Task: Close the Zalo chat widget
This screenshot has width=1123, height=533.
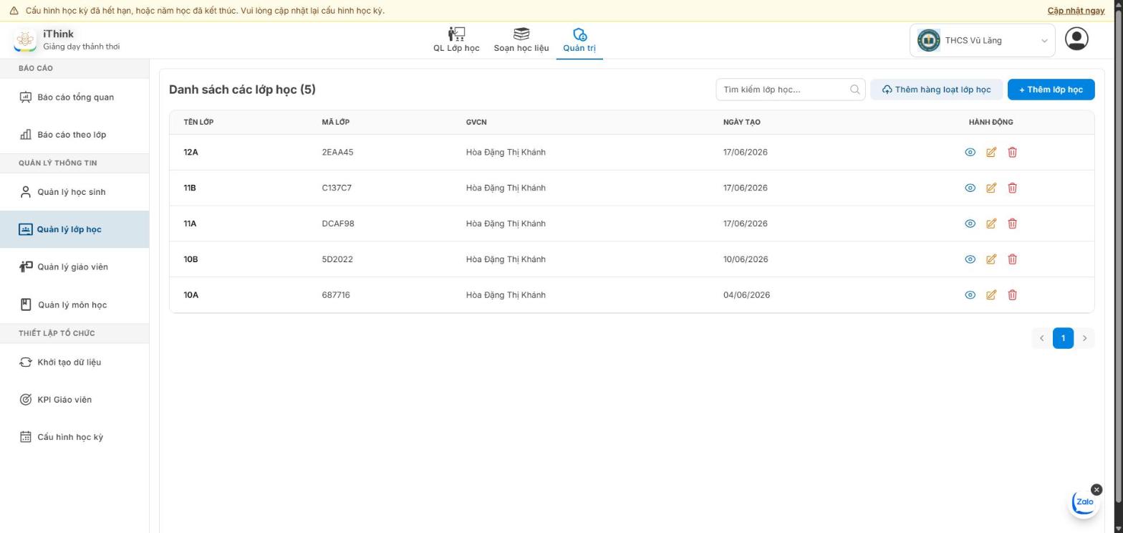Action: (1097, 490)
